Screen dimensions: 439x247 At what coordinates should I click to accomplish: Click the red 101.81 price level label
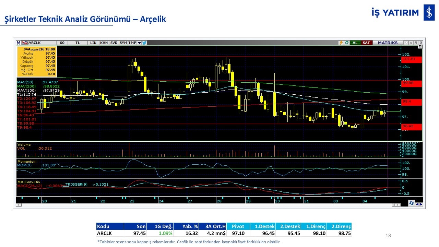click(411, 59)
